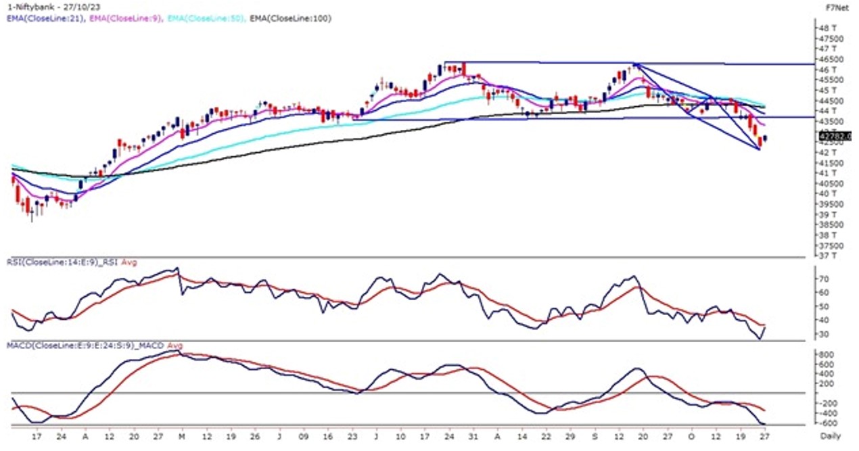The width and height of the screenshot is (859, 451).
Task: Click the 10 date label on time axis
Action: [x=400, y=438]
